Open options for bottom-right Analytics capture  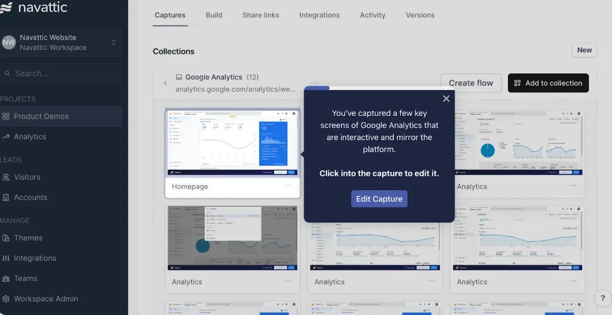[573, 281]
